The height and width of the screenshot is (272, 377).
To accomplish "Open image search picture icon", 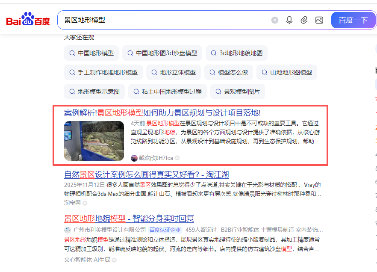I will (319, 20).
